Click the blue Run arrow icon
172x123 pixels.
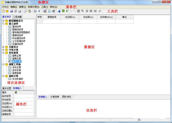coord(40,11)
